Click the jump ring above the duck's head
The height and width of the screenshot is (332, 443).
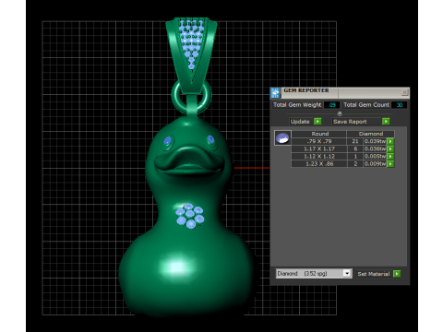point(191,96)
